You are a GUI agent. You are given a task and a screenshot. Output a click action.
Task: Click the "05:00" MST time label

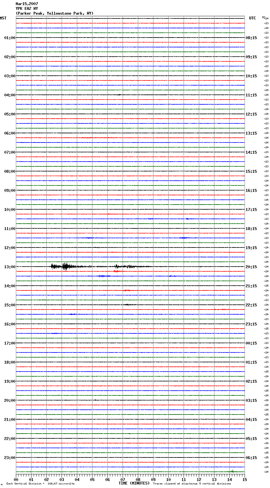10,114
